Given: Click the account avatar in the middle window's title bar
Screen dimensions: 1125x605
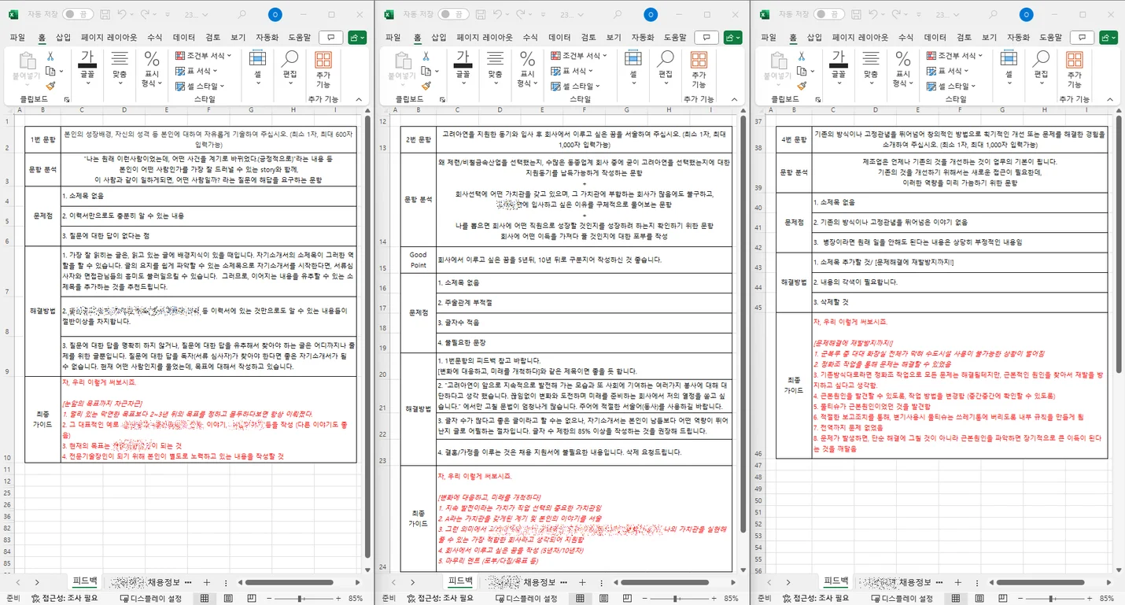Looking at the screenshot, I should [650, 14].
